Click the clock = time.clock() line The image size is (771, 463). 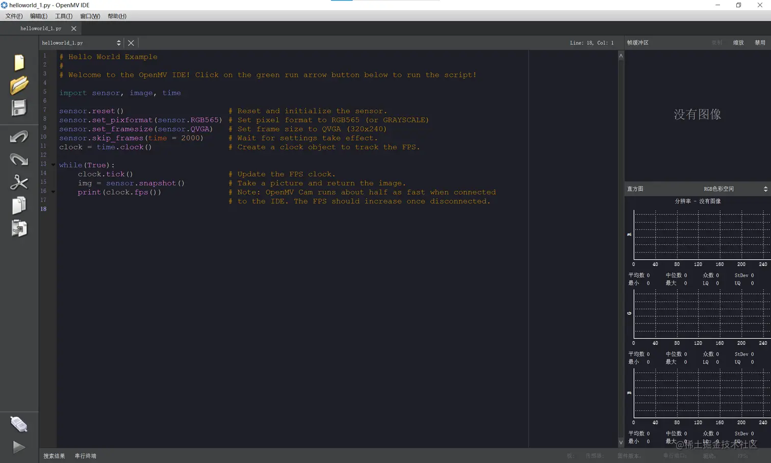[106, 147]
